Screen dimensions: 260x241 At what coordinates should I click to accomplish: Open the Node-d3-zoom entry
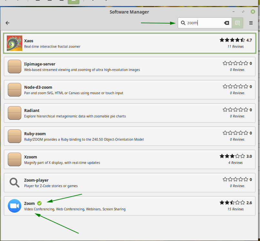130,90
